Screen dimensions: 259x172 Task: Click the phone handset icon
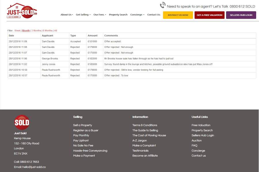click(x=163, y=5)
